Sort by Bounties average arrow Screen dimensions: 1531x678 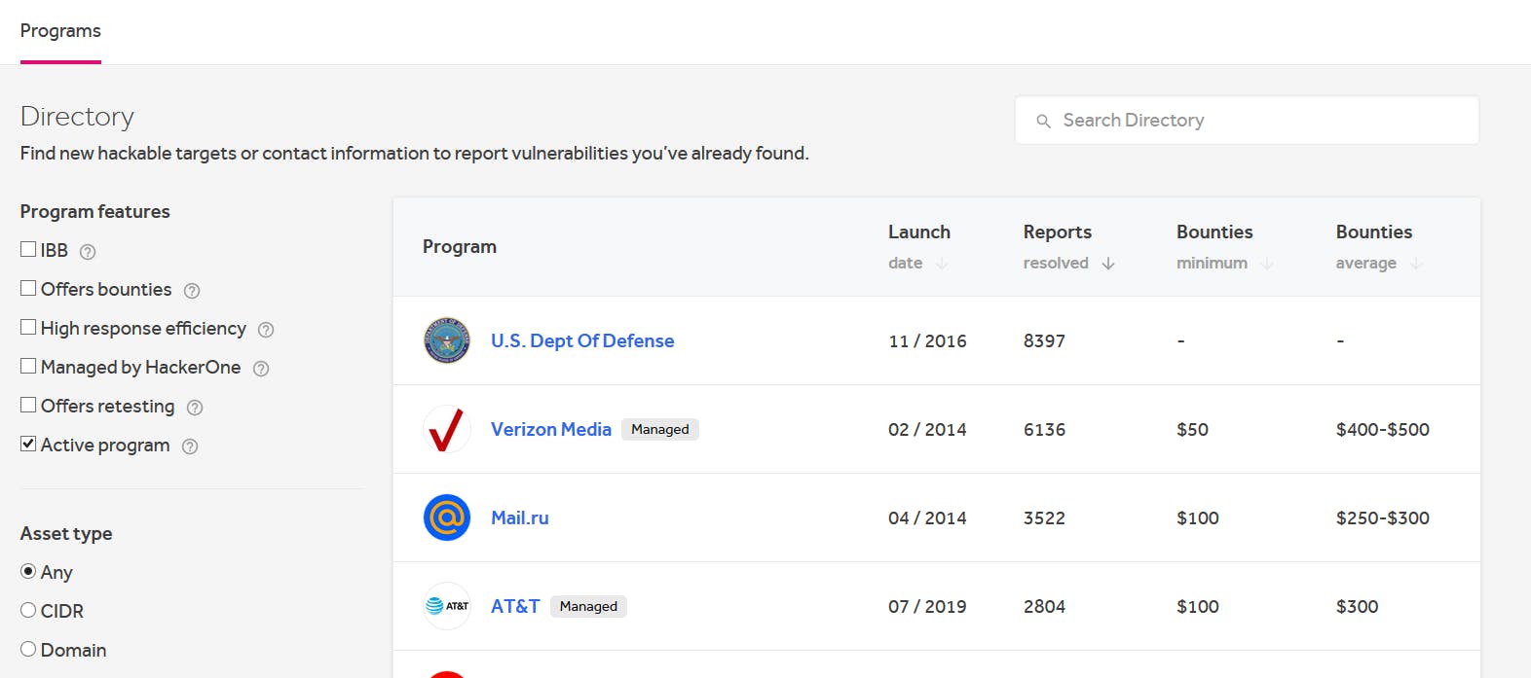(1416, 264)
